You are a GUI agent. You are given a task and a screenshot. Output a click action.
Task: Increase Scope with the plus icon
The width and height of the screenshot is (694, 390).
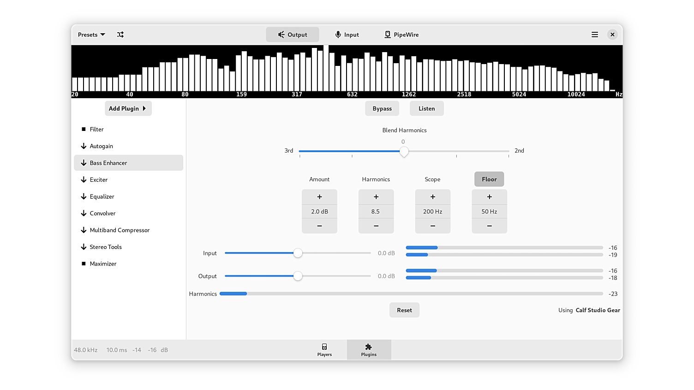[x=432, y=197]
